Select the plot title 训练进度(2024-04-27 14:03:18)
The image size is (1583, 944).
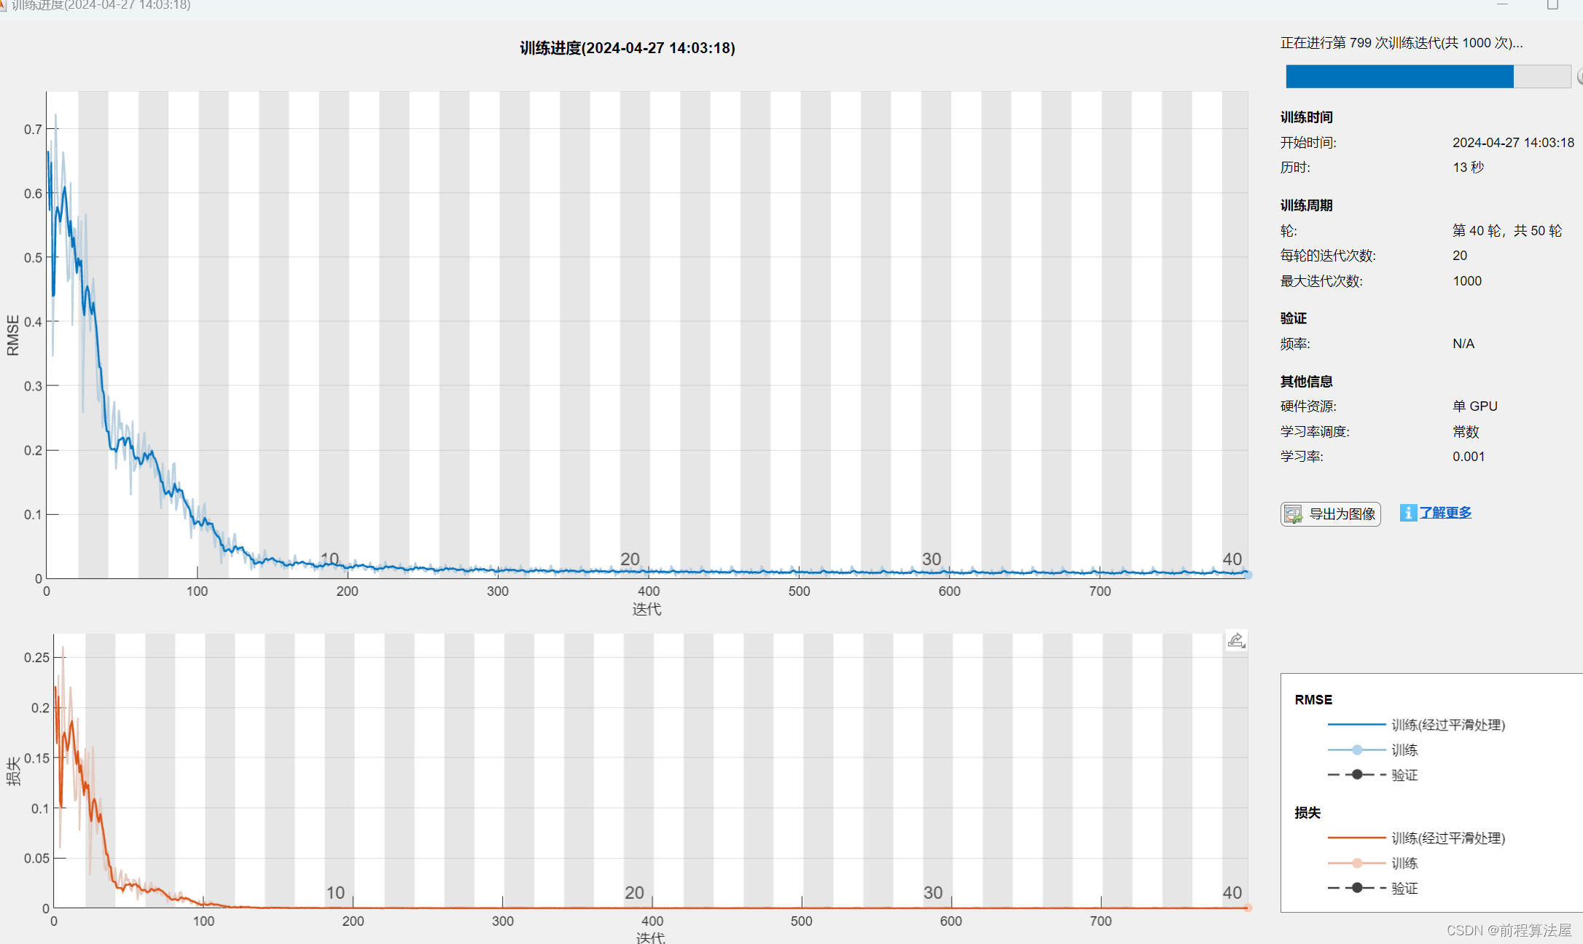[x=627, y=48]
